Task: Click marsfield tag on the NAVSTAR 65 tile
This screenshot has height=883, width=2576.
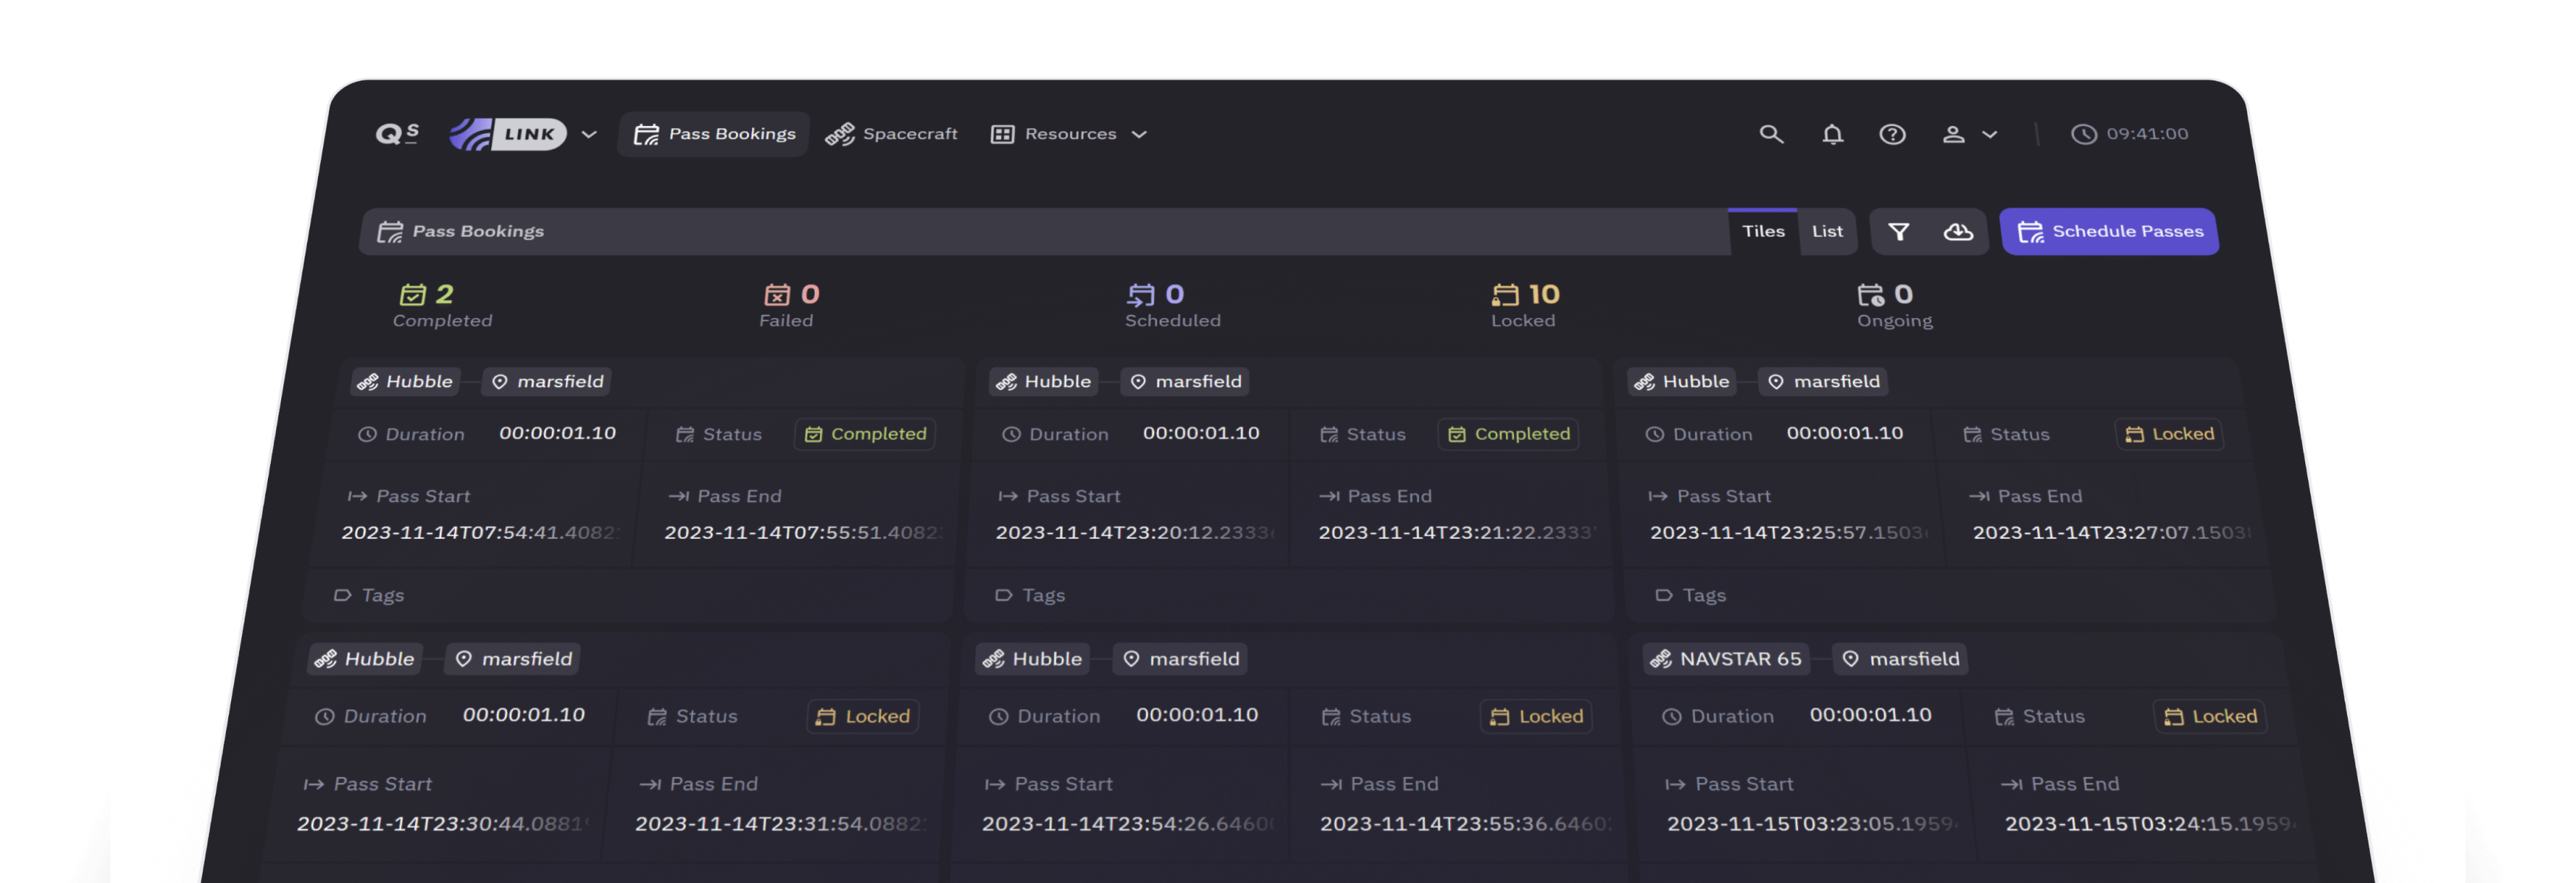Action: pyautogui.click(x=1901, y=659)
